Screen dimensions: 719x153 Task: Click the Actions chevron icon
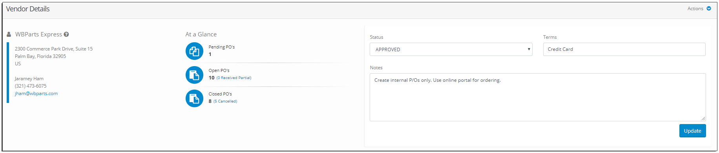[x=709, y=9]
